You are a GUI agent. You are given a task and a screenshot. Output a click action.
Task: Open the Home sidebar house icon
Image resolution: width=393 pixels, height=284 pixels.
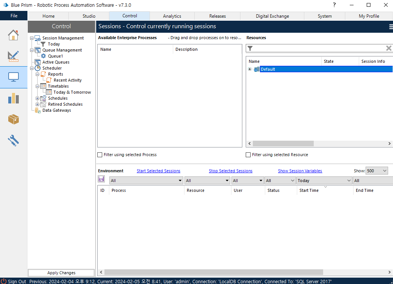(x=13, y=35)
